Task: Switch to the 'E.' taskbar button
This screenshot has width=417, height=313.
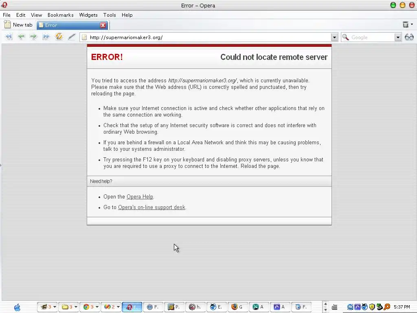Action: (217, 307)
